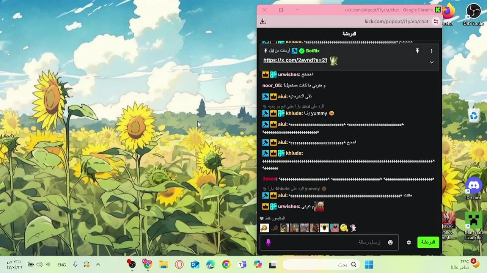This screenshot has height=273, width=487.
Task: Open the emoji picker smiley icon
Action: coord(390,242)
